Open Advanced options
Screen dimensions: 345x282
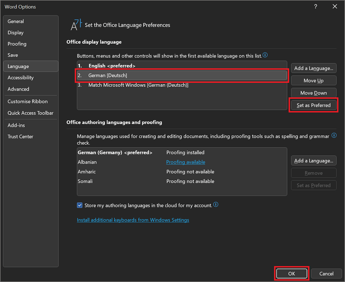pyautogui.click(x=31, y=89)
